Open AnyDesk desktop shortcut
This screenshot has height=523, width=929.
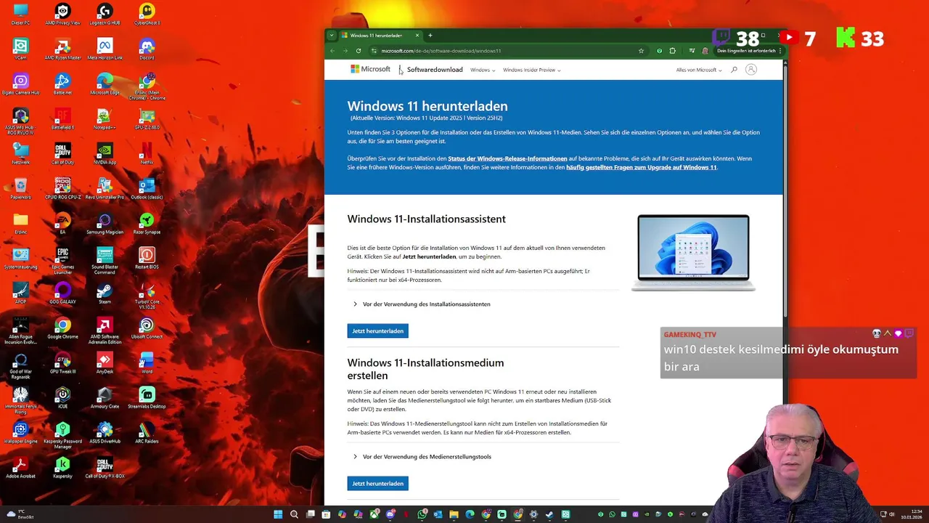click(105, 362)
